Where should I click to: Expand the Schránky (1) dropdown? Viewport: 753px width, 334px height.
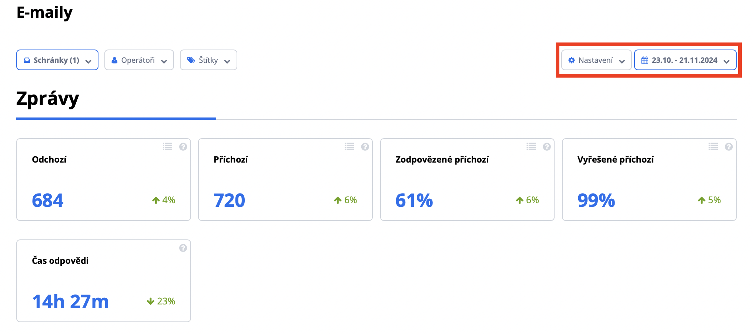tap(57, 60)
